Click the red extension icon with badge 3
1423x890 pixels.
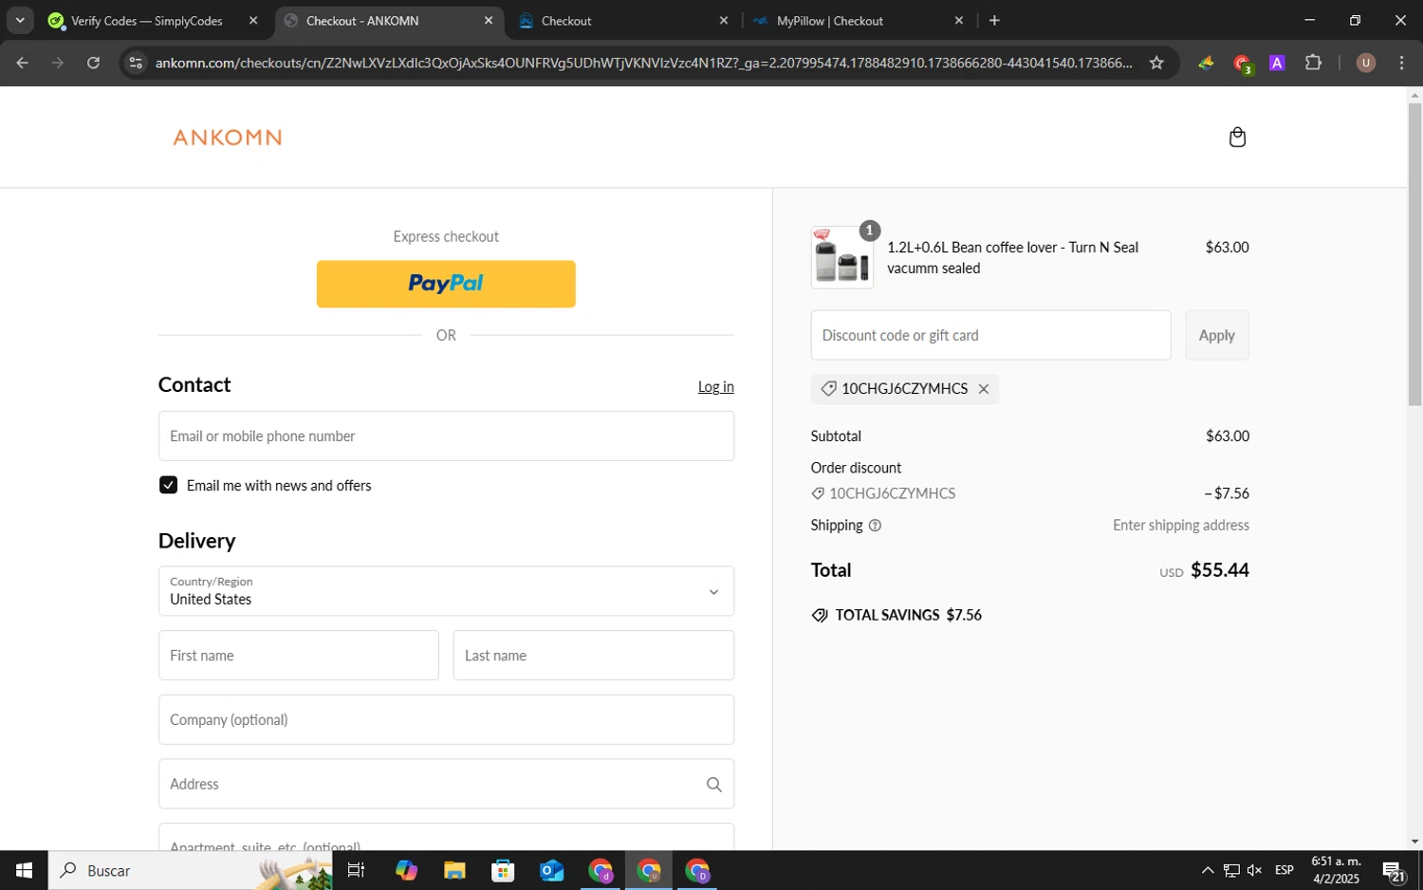(x=1242, y=64)
